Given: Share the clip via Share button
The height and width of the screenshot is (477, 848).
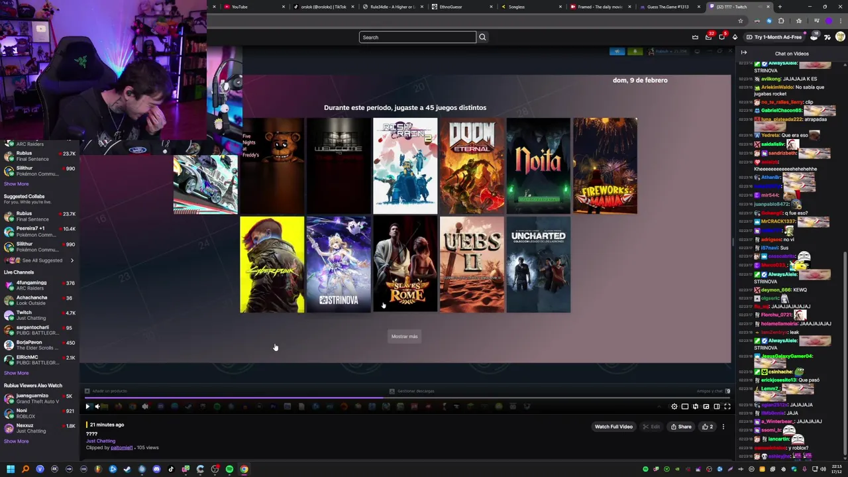Looking at the screenshot, I should (681, 427).
